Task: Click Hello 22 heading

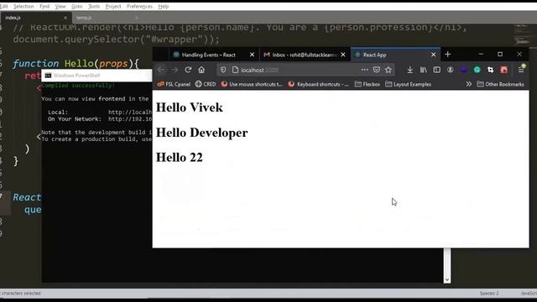Action: click(x=180, y=158)
